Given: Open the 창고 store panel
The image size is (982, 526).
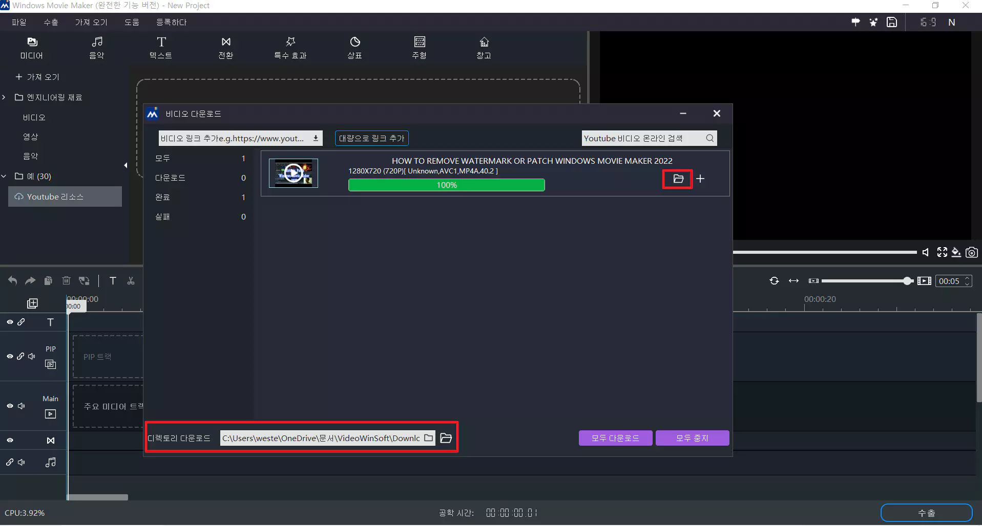Looking at the screenshot, I should 484,48.
